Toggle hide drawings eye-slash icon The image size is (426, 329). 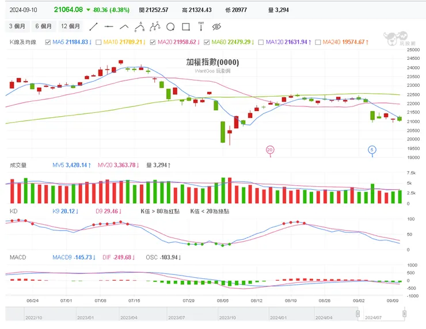pos(216,26)
